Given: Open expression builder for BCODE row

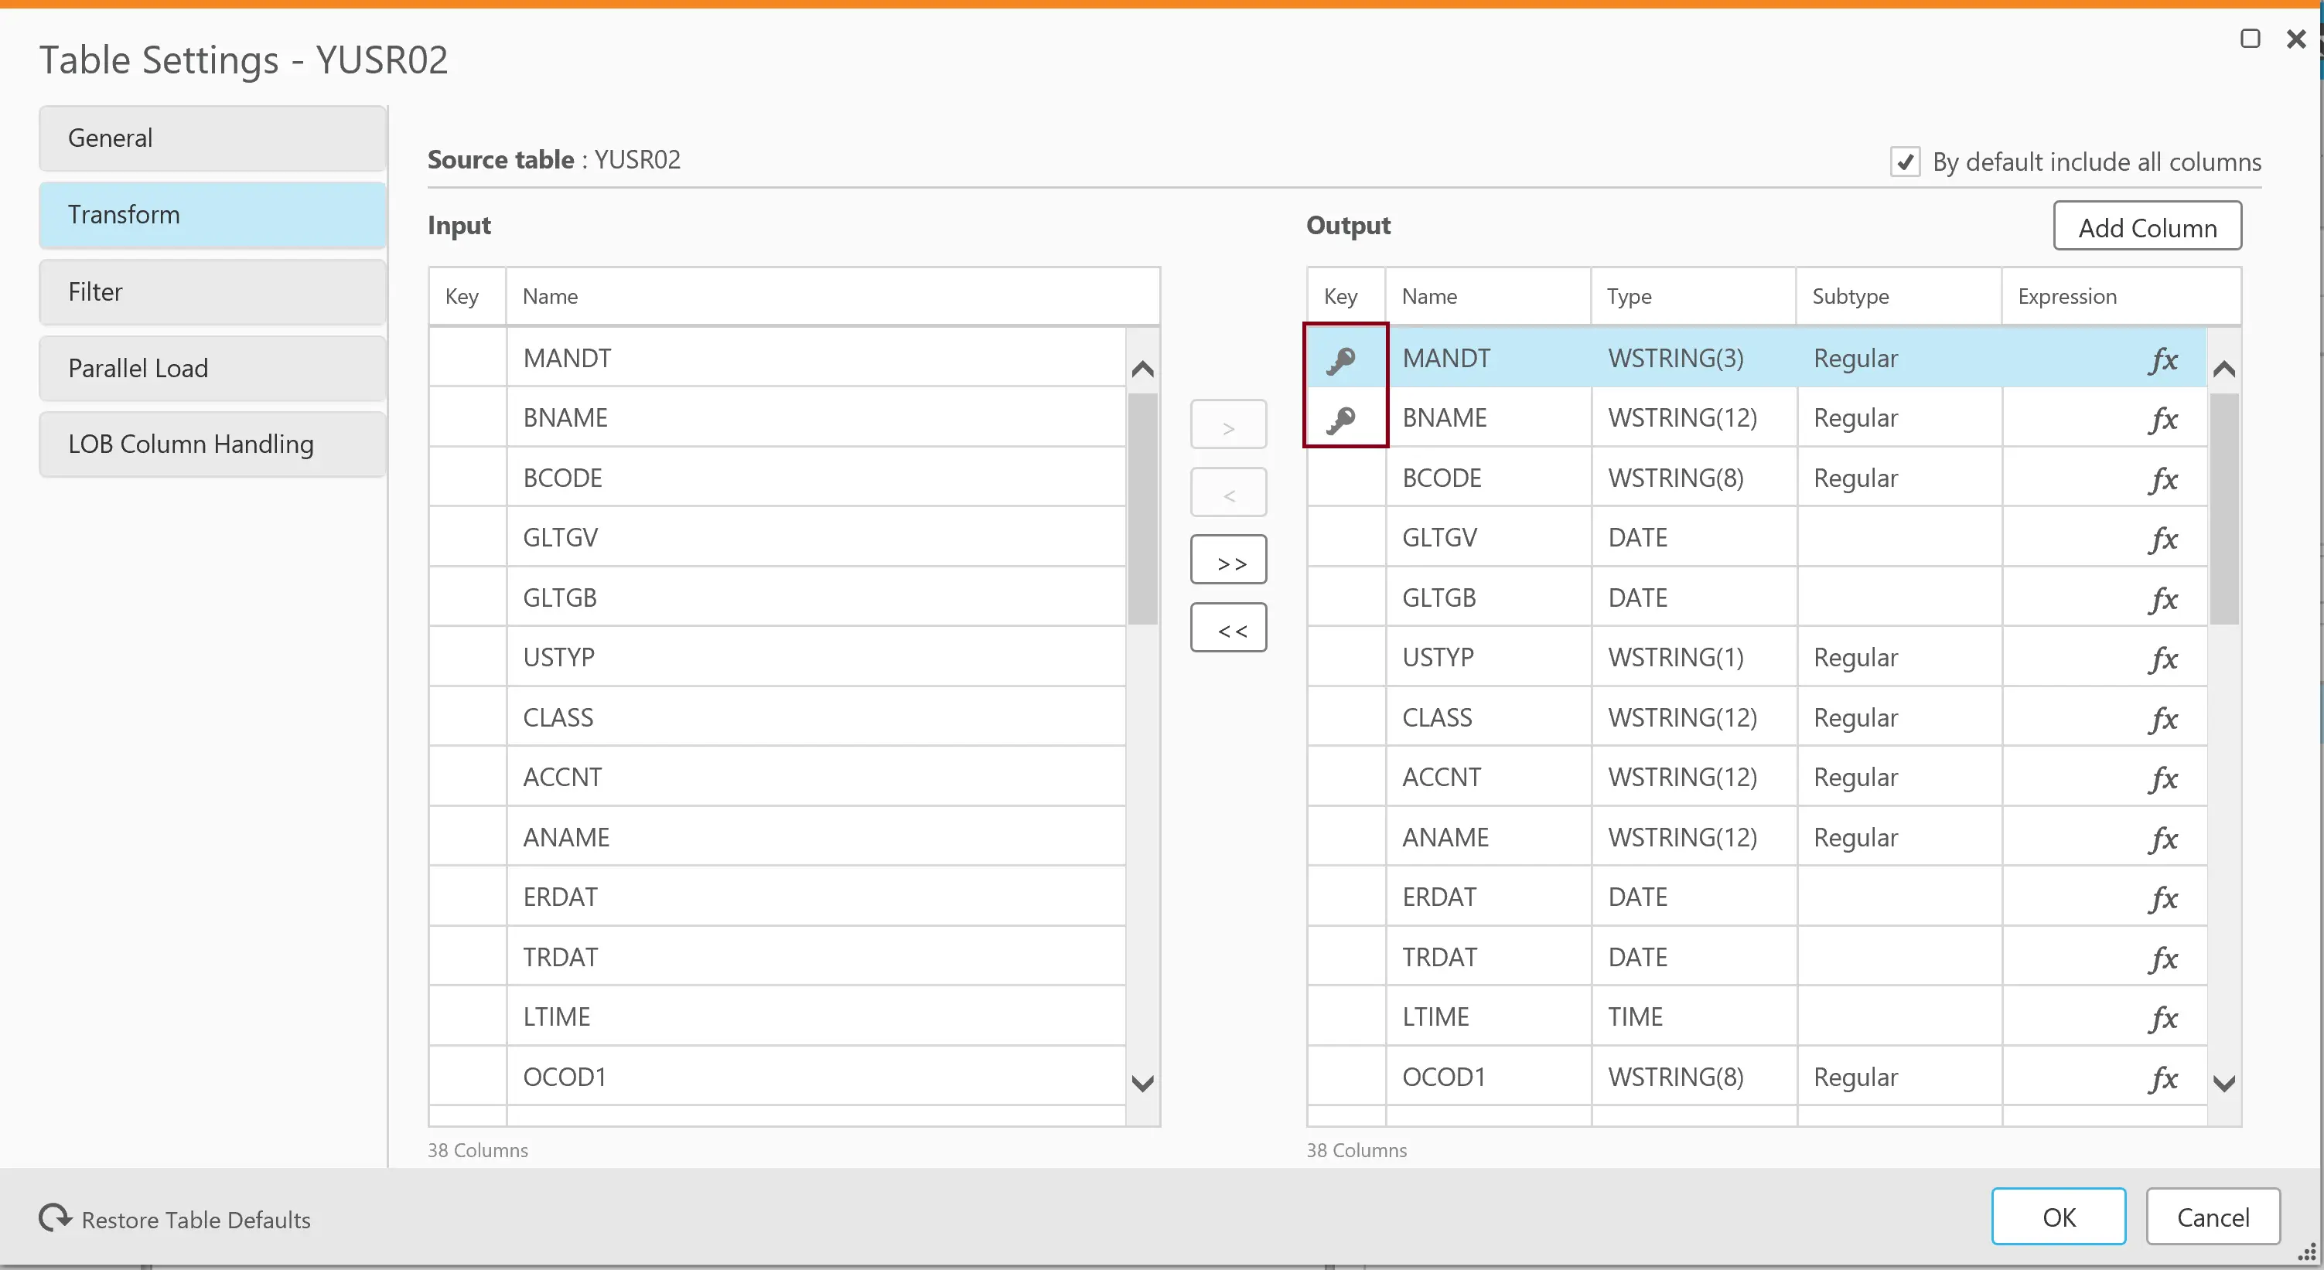Looking at the screenshot, I should (x=2162, y=479).
